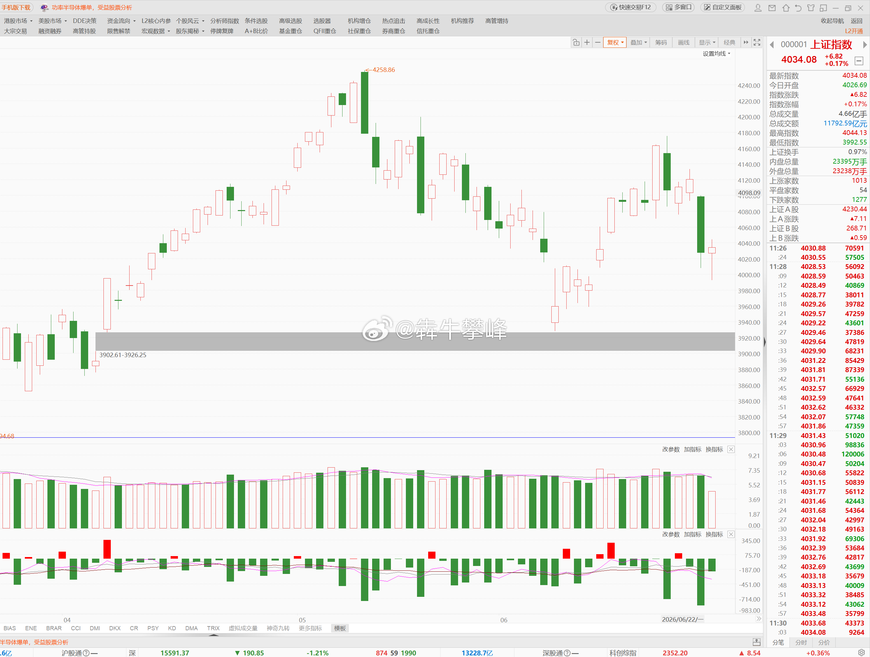Select the TRIX indicator tab
The width and height of the screenshot is (870, 657).
click(x=213, y=628)
